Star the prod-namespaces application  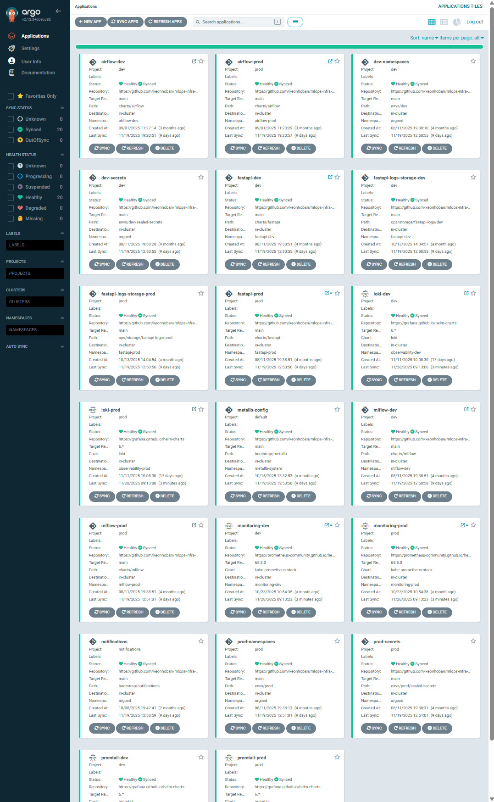pyautogui.click(x=337, y=641)
